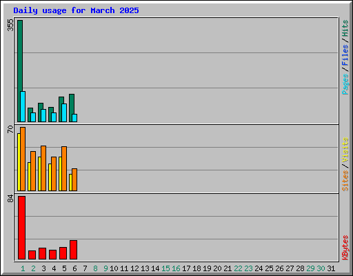This screenshot has width=353, height=276.
Task: Click day 18 on the x-axis
Action: click(x=196, y=268)
